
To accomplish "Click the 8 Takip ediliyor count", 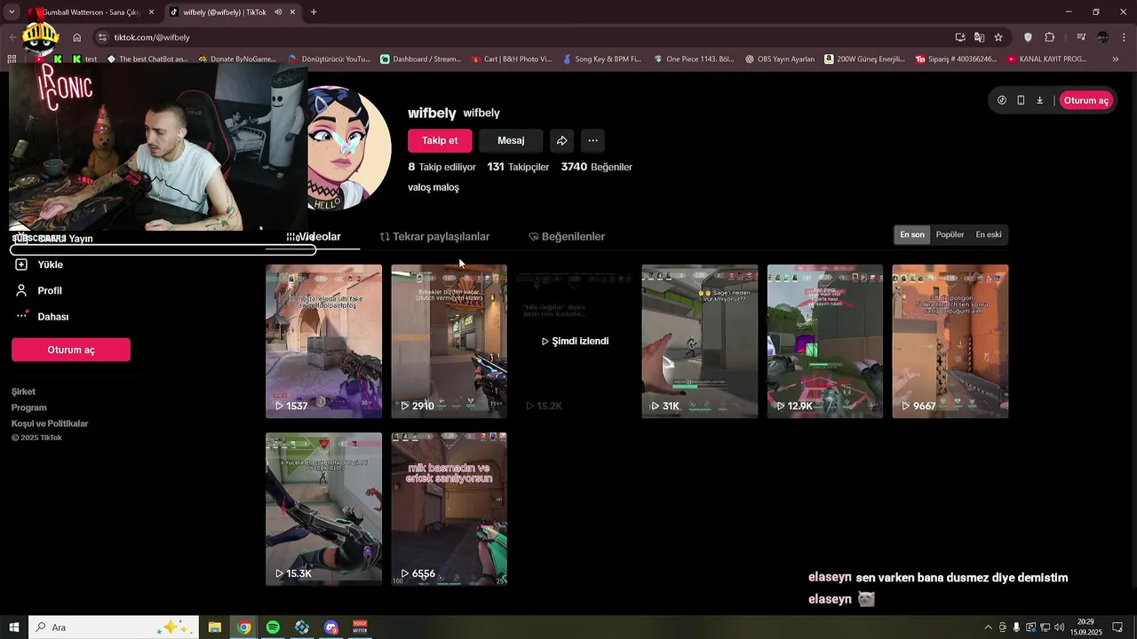I will point(441,167).
